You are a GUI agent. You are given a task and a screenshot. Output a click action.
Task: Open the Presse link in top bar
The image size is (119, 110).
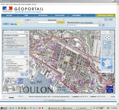(x=34, y=4)
